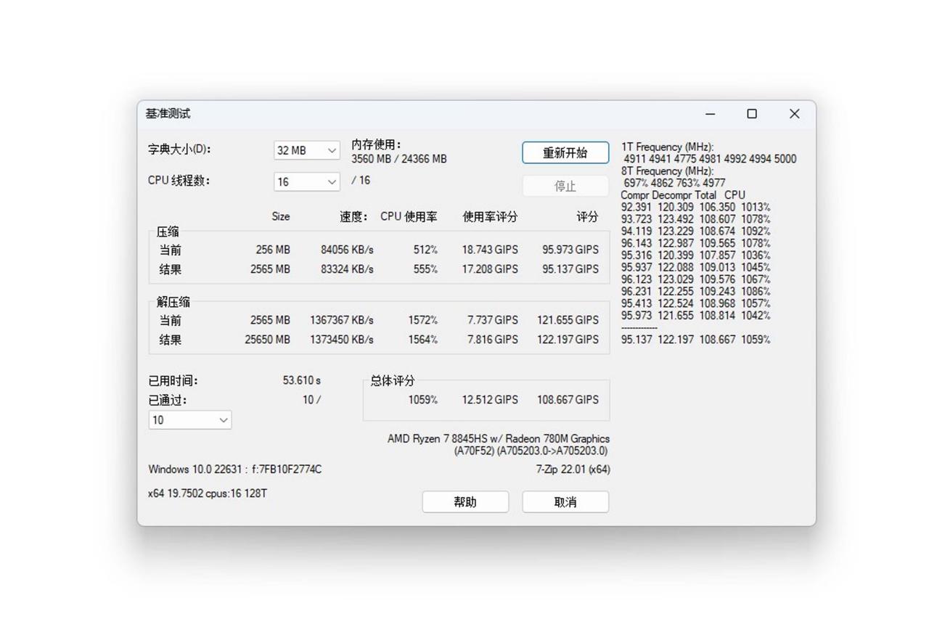
Task: Click the 压缩 group label
Action: click(168, 232)
